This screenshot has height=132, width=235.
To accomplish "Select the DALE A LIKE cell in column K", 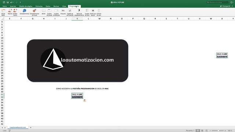I will (x=77, y=95).
